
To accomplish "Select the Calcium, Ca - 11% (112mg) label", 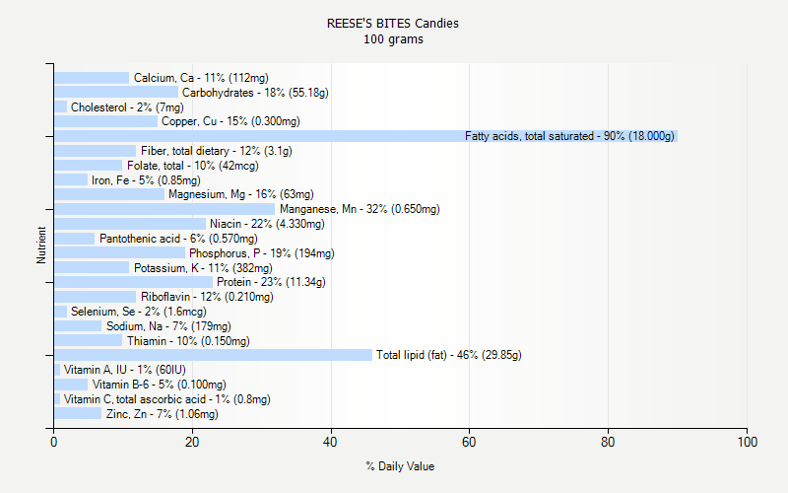I will click(201, 78).
